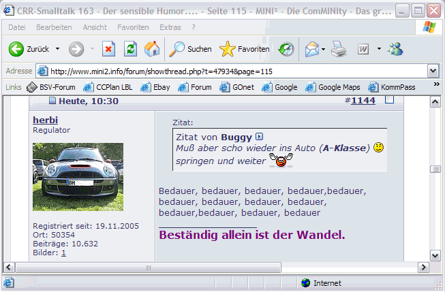Image resolution: width=445 pixels, height=292 pixels.
Task: Open the Back button history dropdown arrow
Action: click(x=57, y=49)
